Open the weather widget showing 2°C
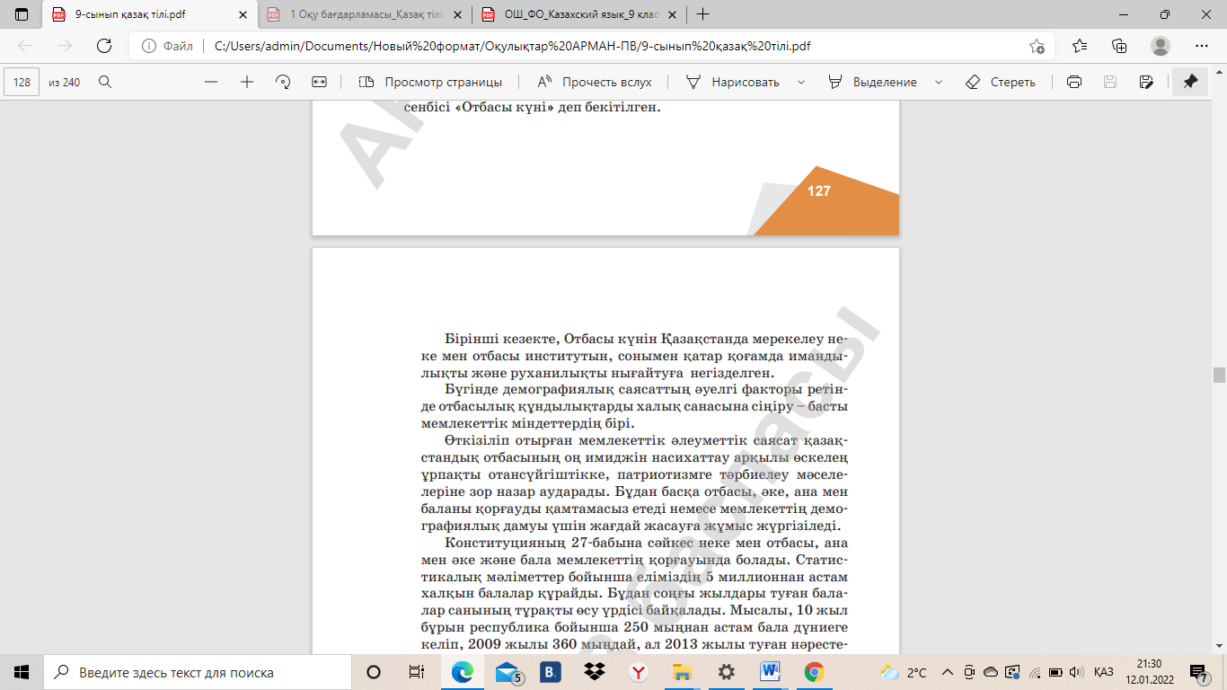The image size is (1227, 690). (904, 672)
